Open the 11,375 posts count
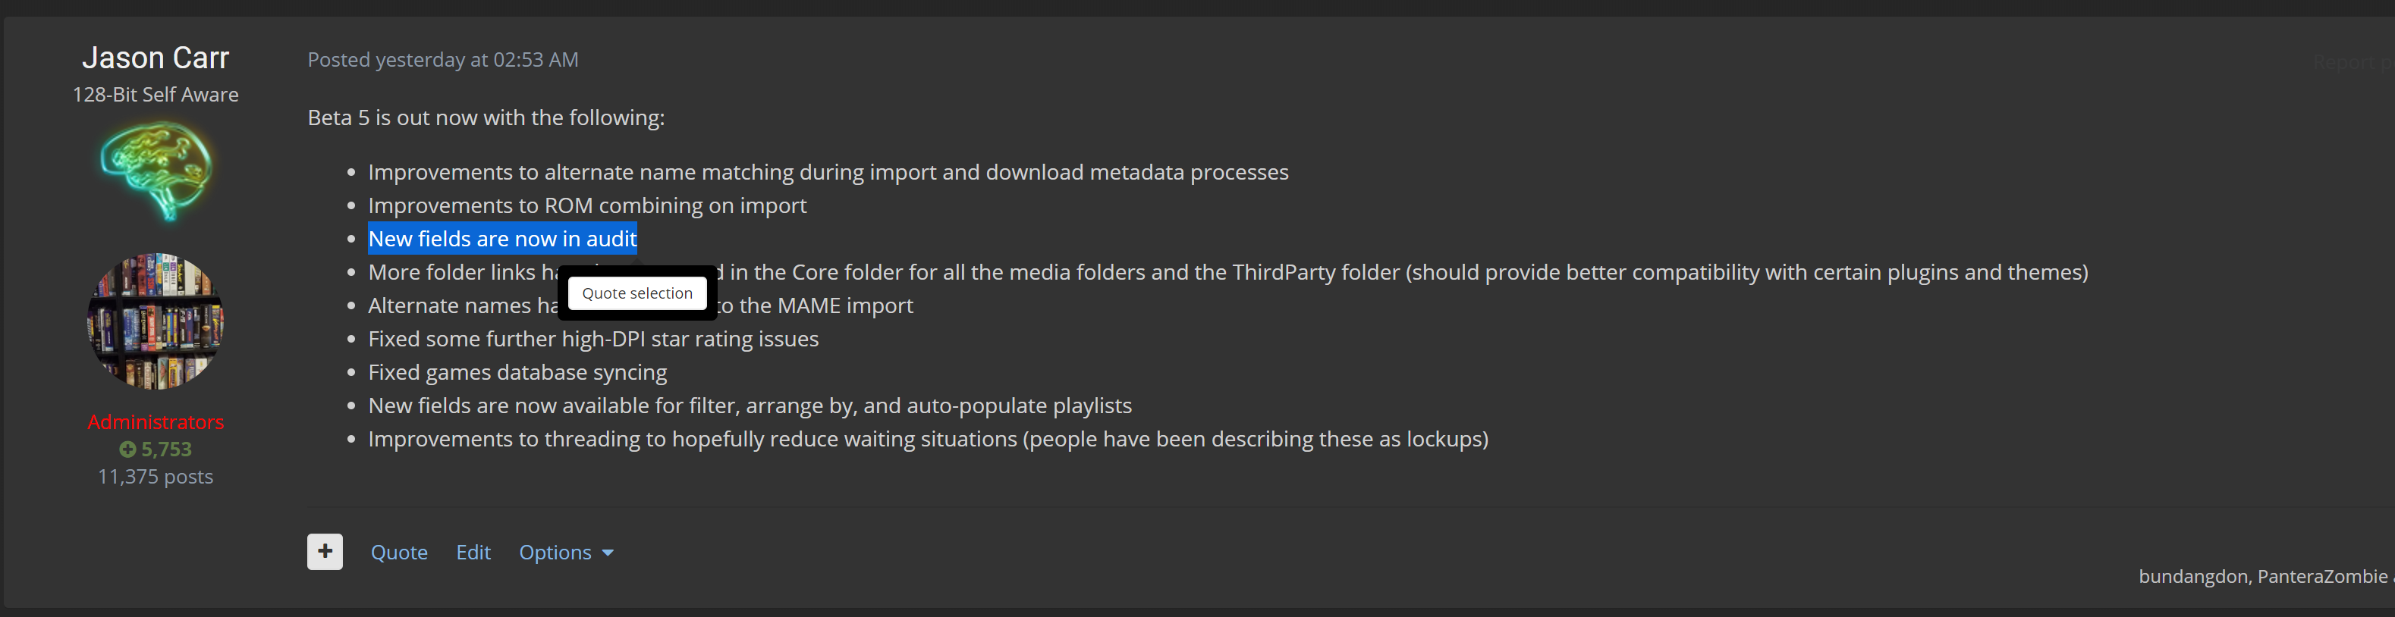2395x617 pixels. point(156,477)
